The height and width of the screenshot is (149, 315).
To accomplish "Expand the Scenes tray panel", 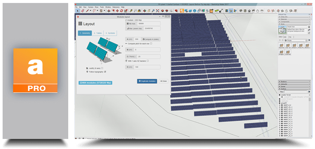I will 294,86.
